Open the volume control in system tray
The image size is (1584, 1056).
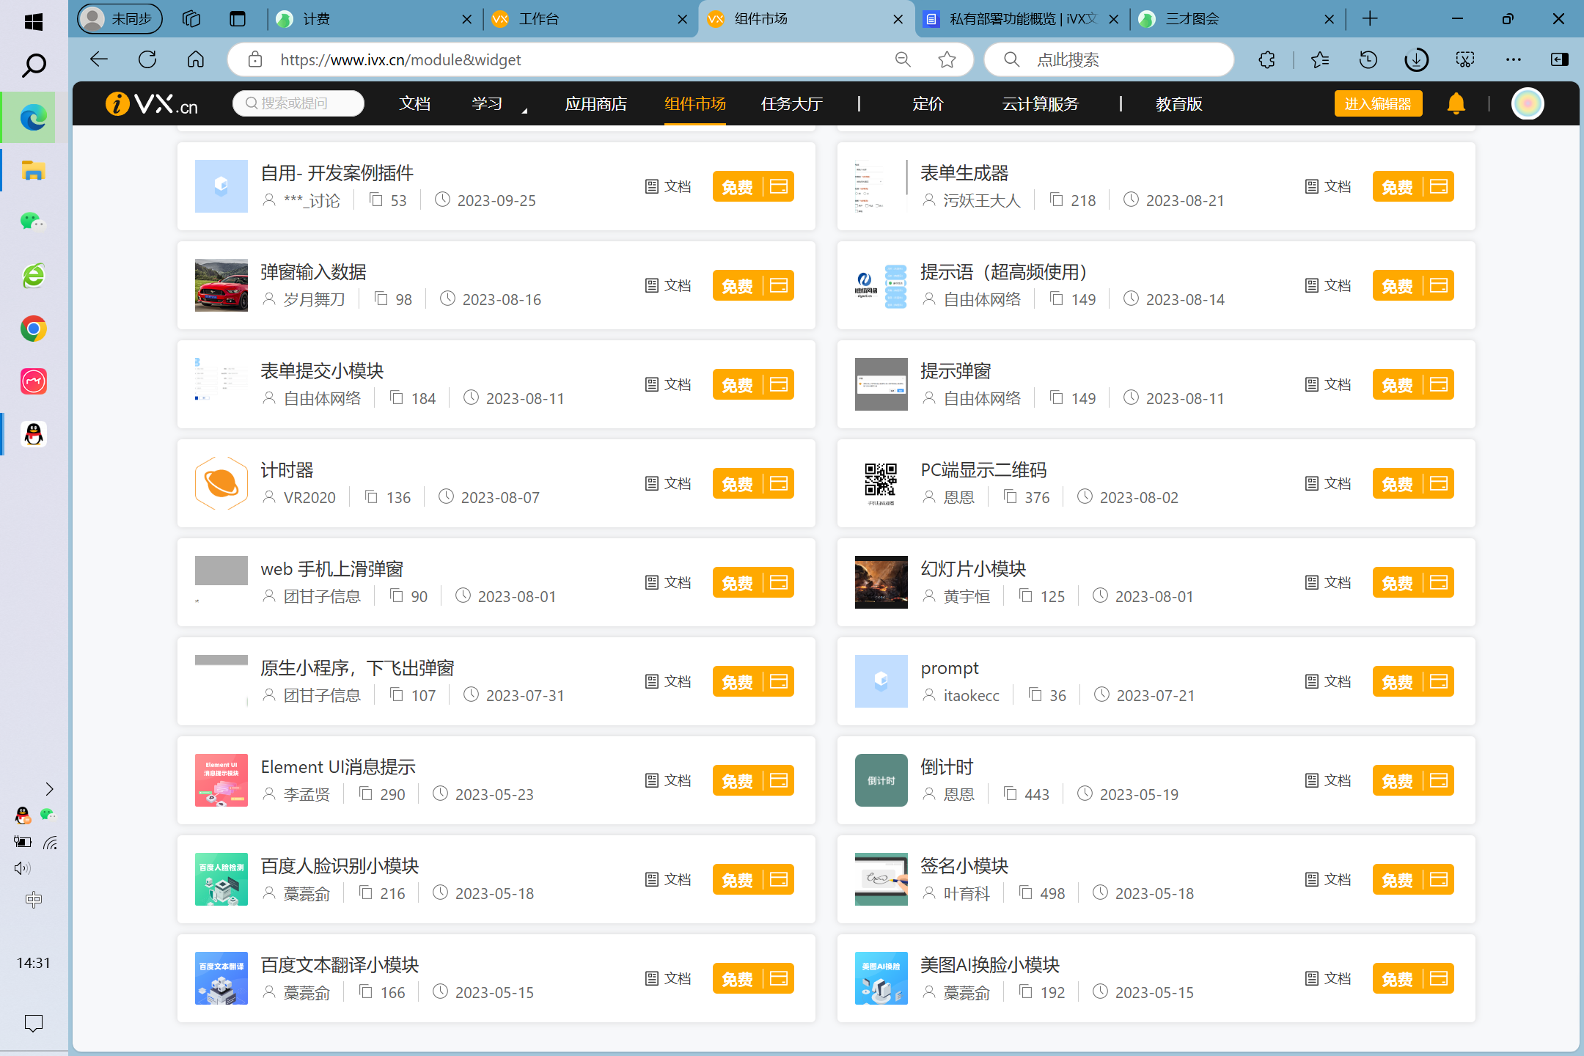[x=22, y=868]
